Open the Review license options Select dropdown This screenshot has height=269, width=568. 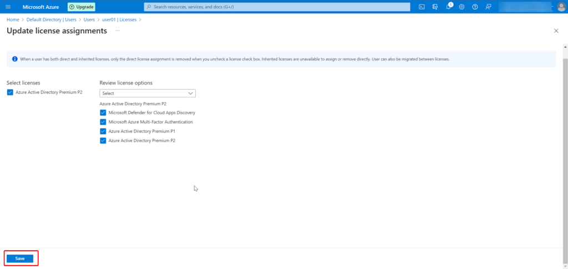[x=148, y=93]
